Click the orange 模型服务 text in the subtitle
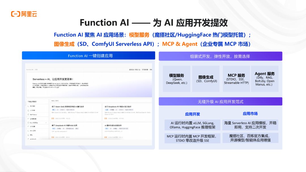This screenshot has height=172, width=306. [139, 35]
